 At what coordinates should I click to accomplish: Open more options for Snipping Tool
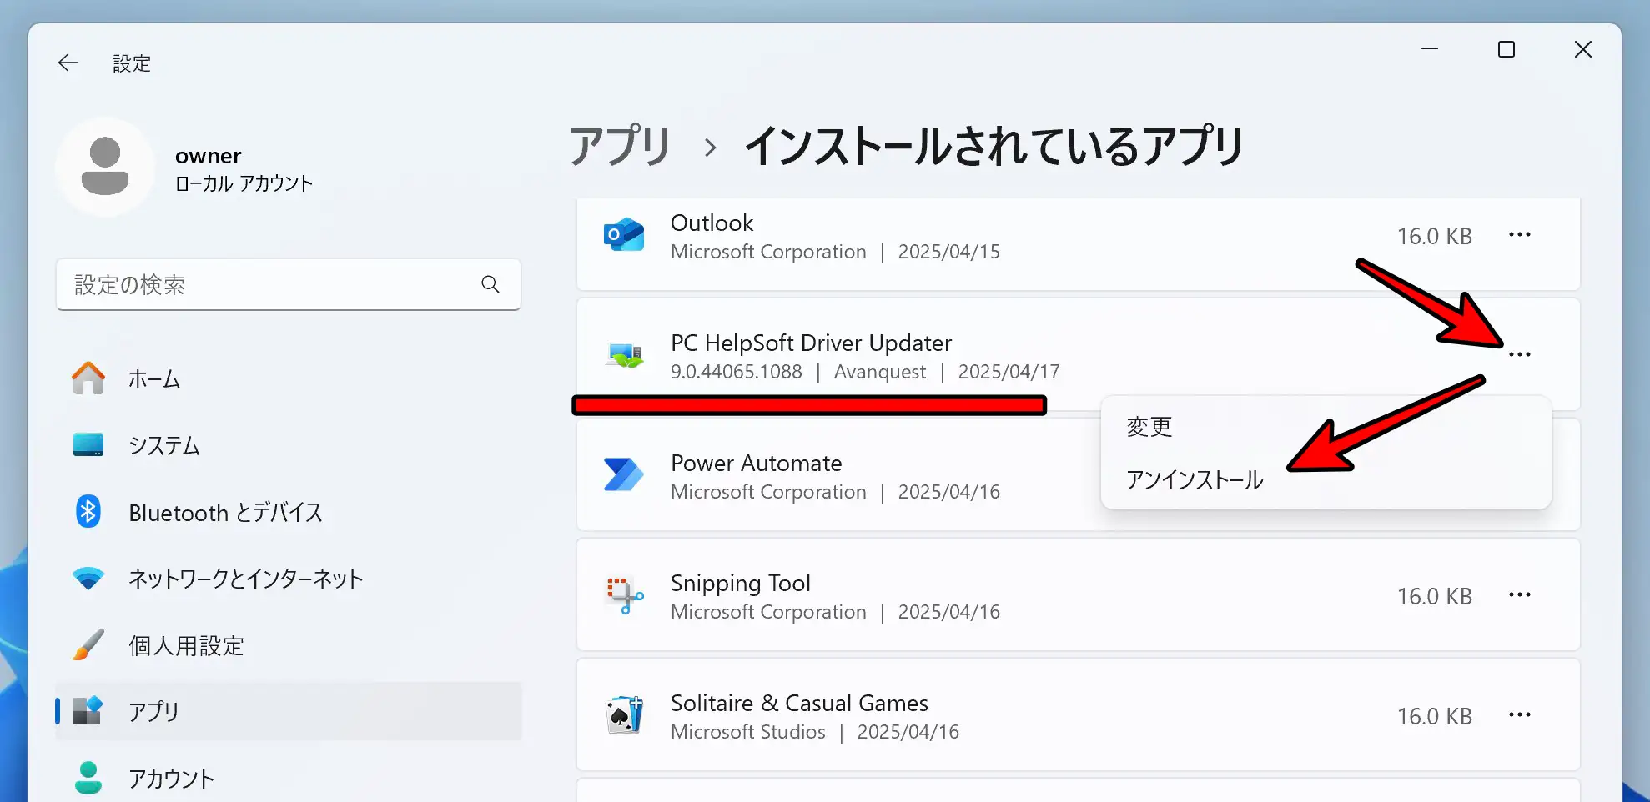pyautogui.click(x=1520, y=595)
